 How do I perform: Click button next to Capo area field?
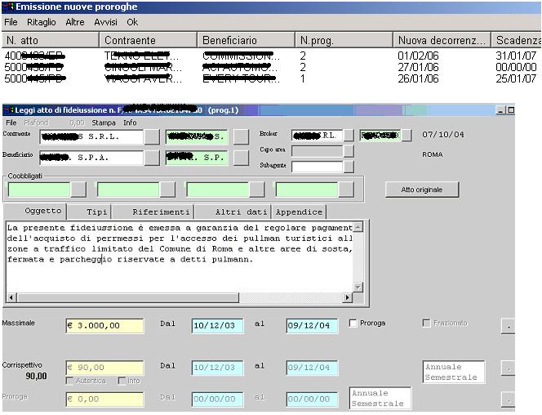[349, 151]
